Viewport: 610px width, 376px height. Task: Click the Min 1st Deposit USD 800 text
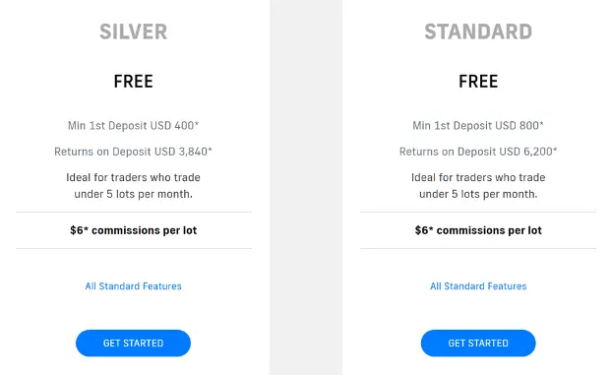478,125
